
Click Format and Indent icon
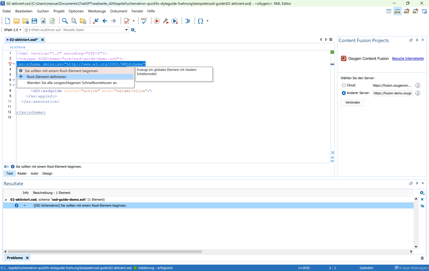coord(188,21)
